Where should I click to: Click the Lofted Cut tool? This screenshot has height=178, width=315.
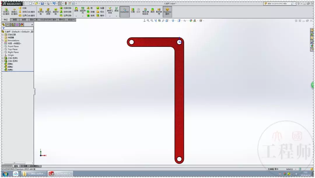pos(66,12)
